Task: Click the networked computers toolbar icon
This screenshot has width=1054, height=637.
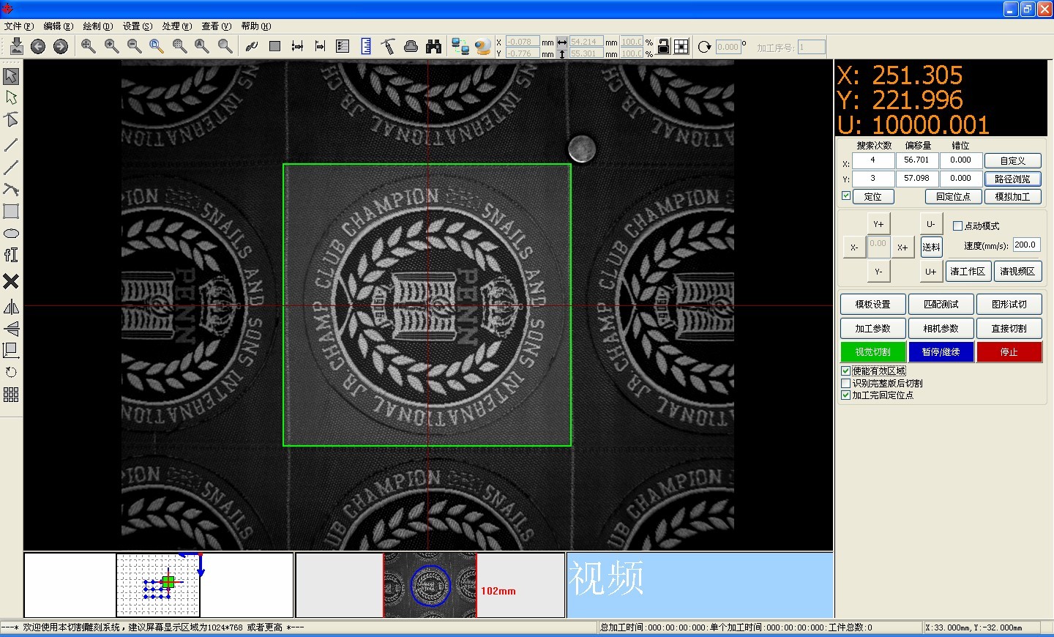Action: (460, 46)
